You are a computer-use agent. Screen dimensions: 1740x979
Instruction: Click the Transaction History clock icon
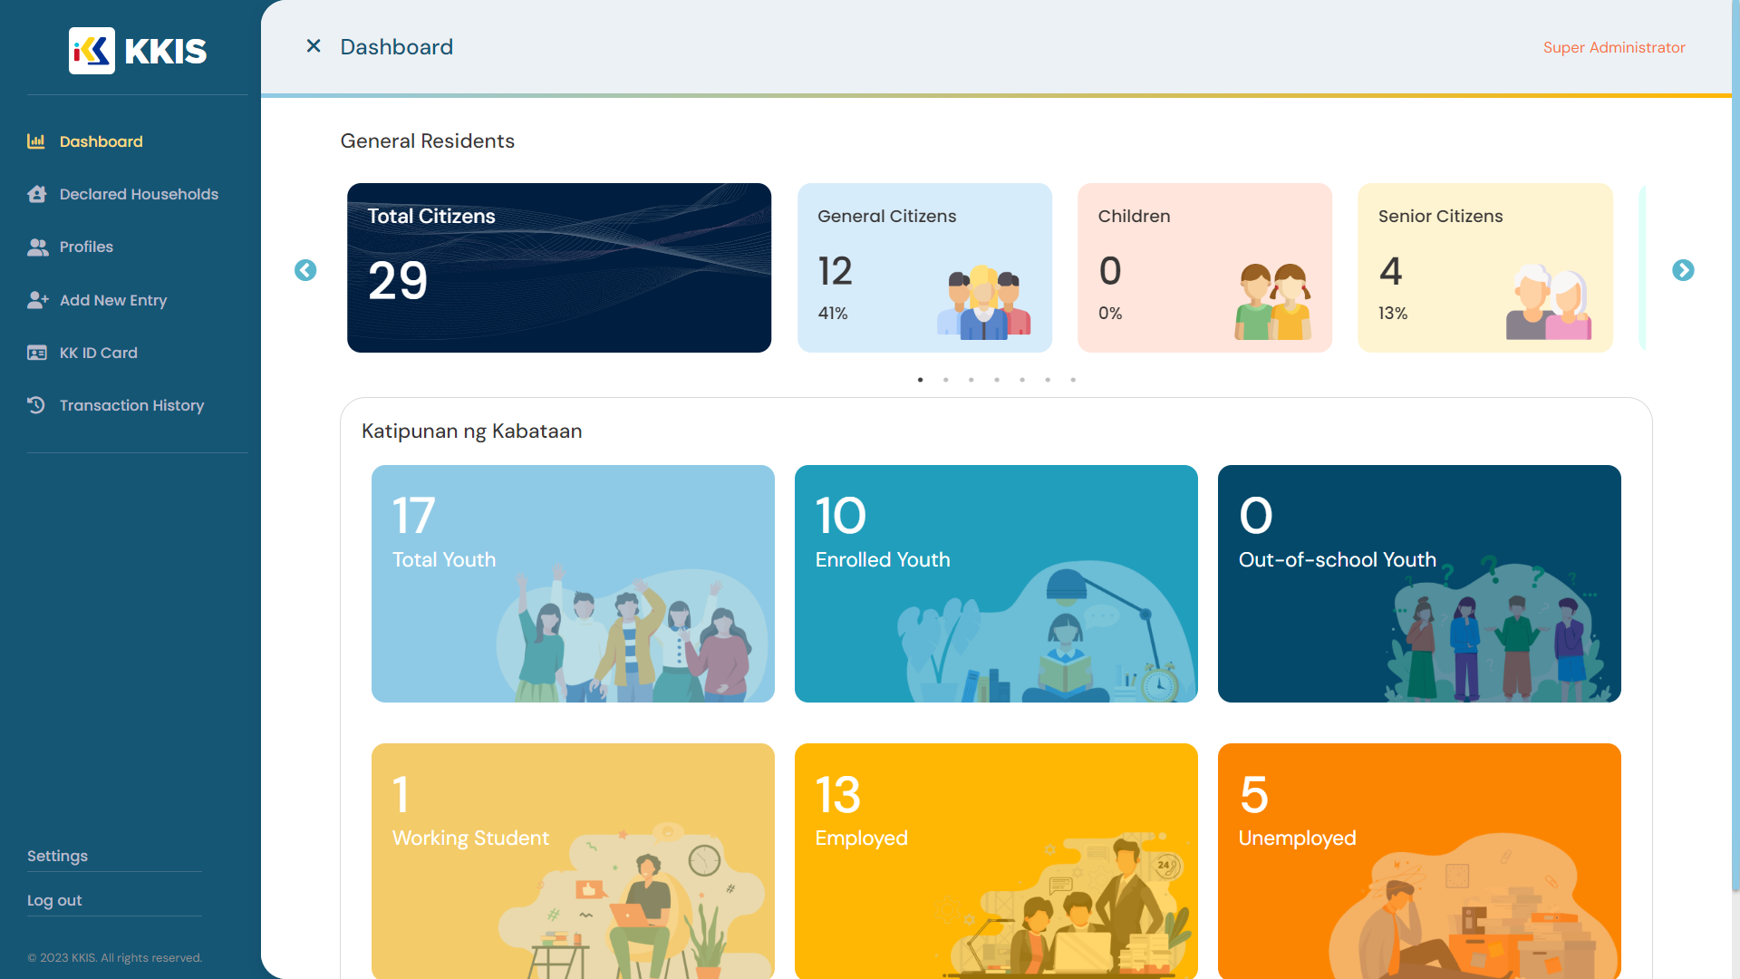36,405
